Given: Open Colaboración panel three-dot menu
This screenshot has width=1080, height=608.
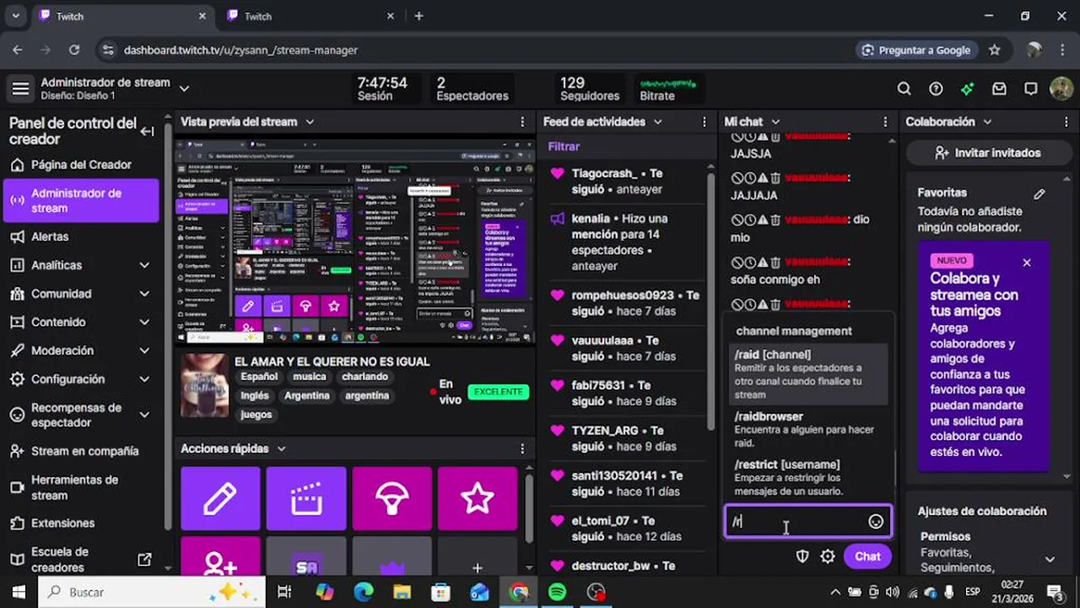Looking at the screenshot, I should [x=1066, y=122].
